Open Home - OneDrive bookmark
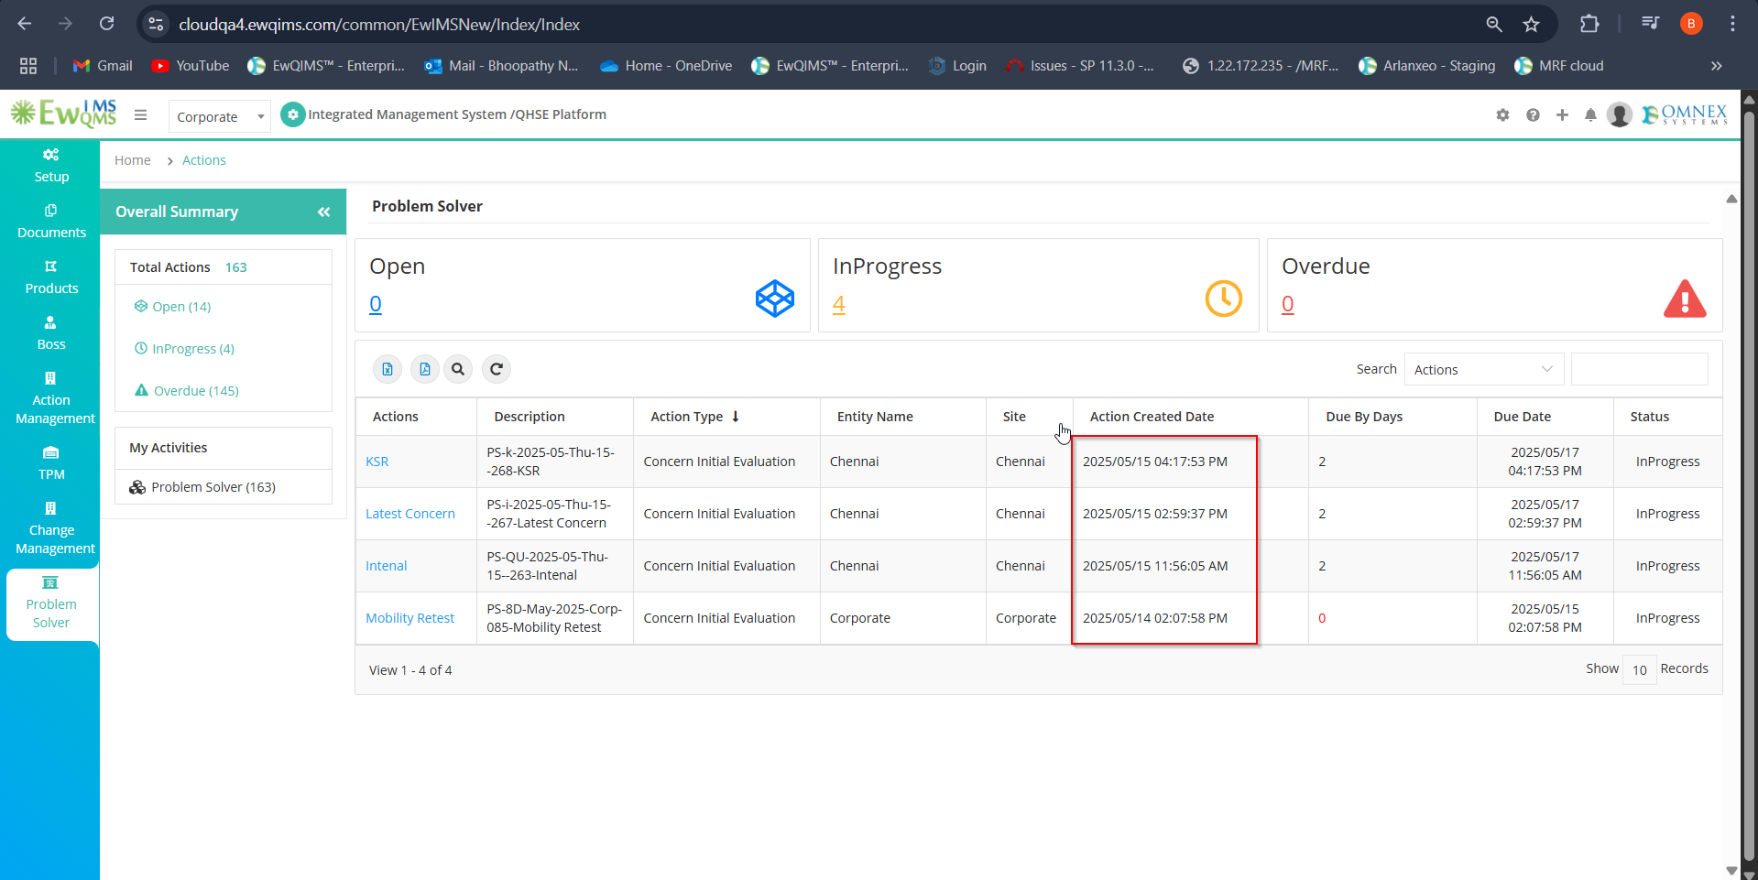 point(666,66)
